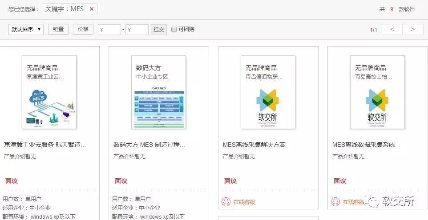428x220 pixels.
Task: Click 在线客服 headset icon under MES离线数据采集系统
Action: (335, 202)
